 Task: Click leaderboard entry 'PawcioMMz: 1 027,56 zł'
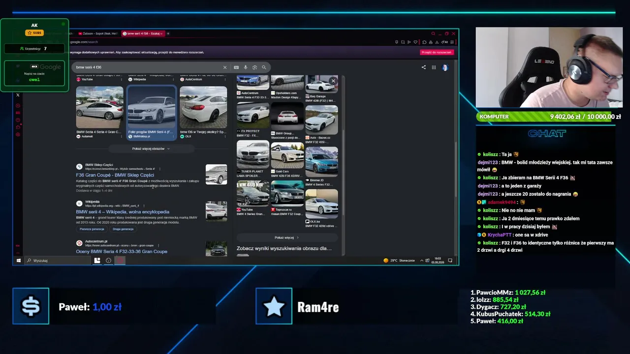click(507, 293)
